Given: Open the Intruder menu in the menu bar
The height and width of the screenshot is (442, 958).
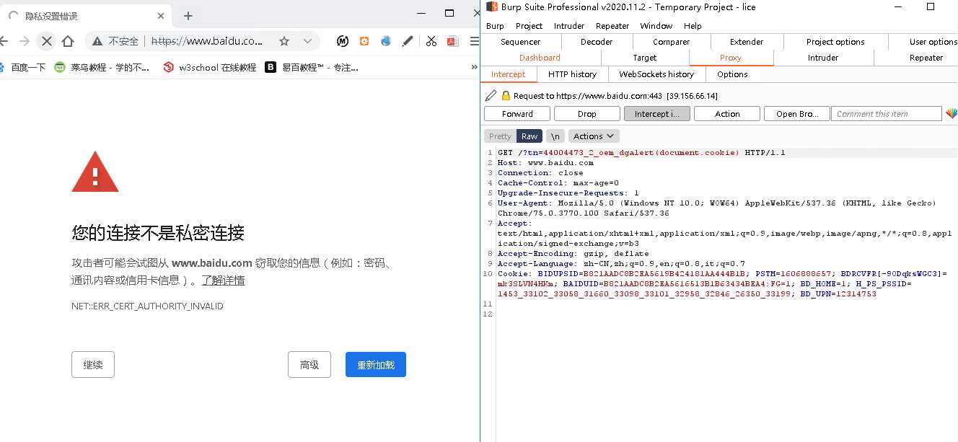Looking at the screenshot, I should click(569, 26).
